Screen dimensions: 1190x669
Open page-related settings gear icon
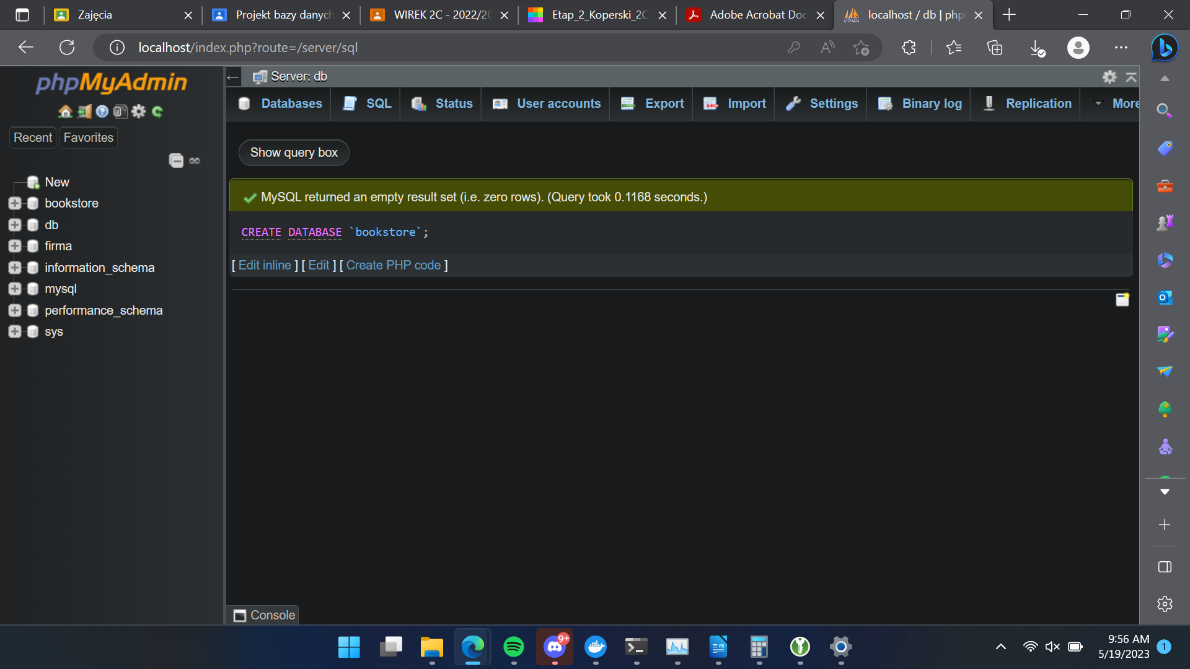[x=1109, y=77]
